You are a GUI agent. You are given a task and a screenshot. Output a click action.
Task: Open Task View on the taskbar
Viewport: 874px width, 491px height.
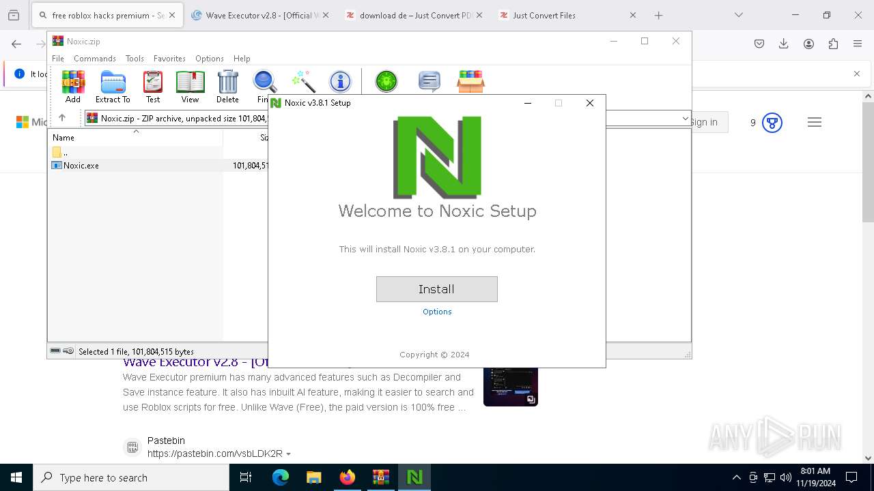pyautogui.click(x=246, y=477)
